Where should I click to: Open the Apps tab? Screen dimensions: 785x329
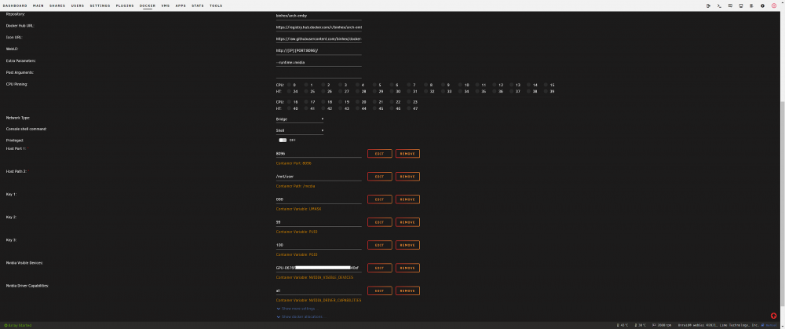(181, 5)
